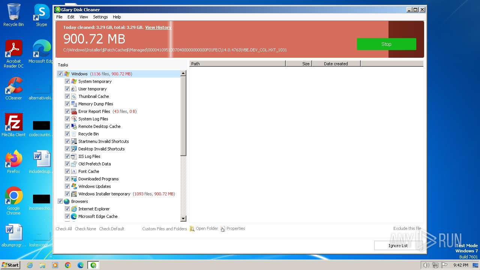Toggle Windows Updates checkbox
The height and width of the screenshot is (270, 480).
67,186
